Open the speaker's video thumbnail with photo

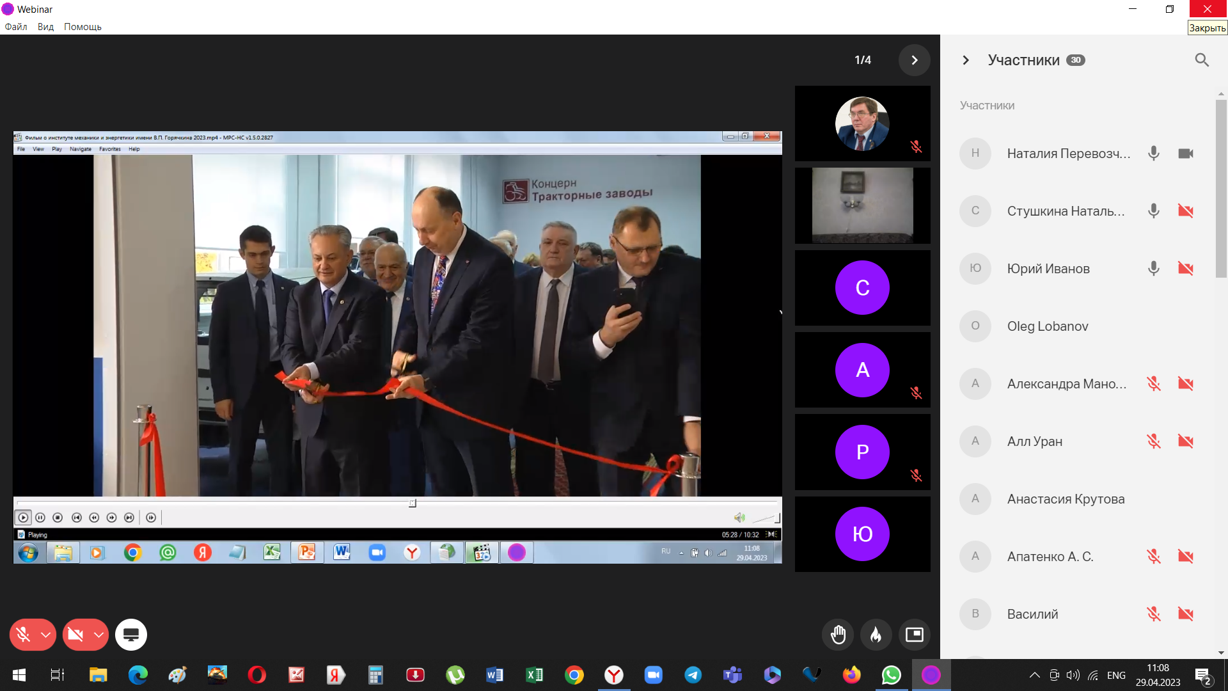click(862, 123)
